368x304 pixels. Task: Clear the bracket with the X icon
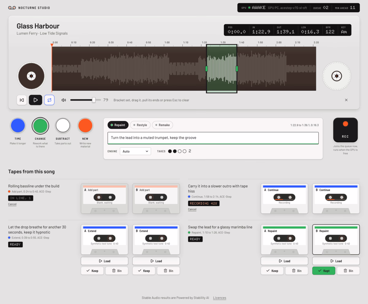346,100
